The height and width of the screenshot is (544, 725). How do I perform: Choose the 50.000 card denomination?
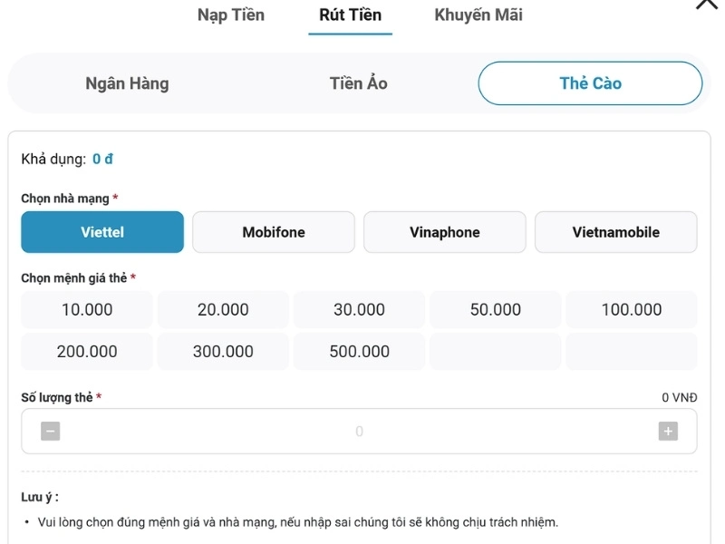(495, 309)
